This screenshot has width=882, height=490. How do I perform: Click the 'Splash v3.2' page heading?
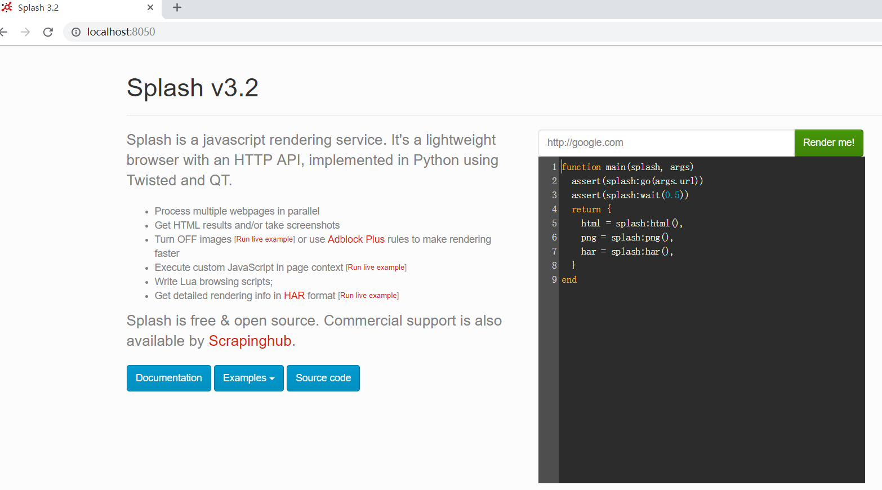(193, 88)
